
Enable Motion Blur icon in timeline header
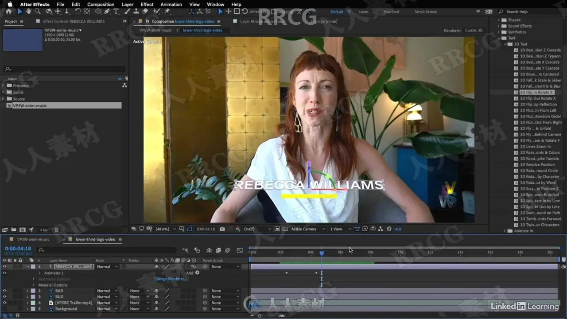click(227, 250)
